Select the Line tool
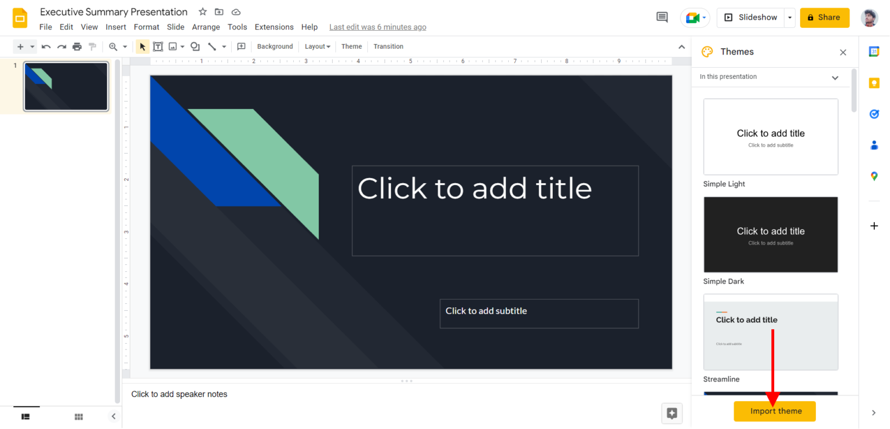Screen dimensions: 890x429 (213, 46)
